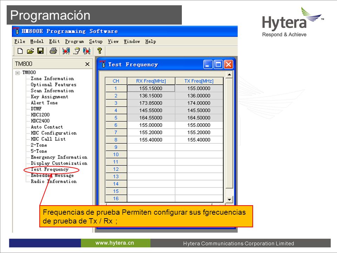This screenshot has height=253, width=337.
Task: Close the TM800 side panel
Action: coord(87,64)
